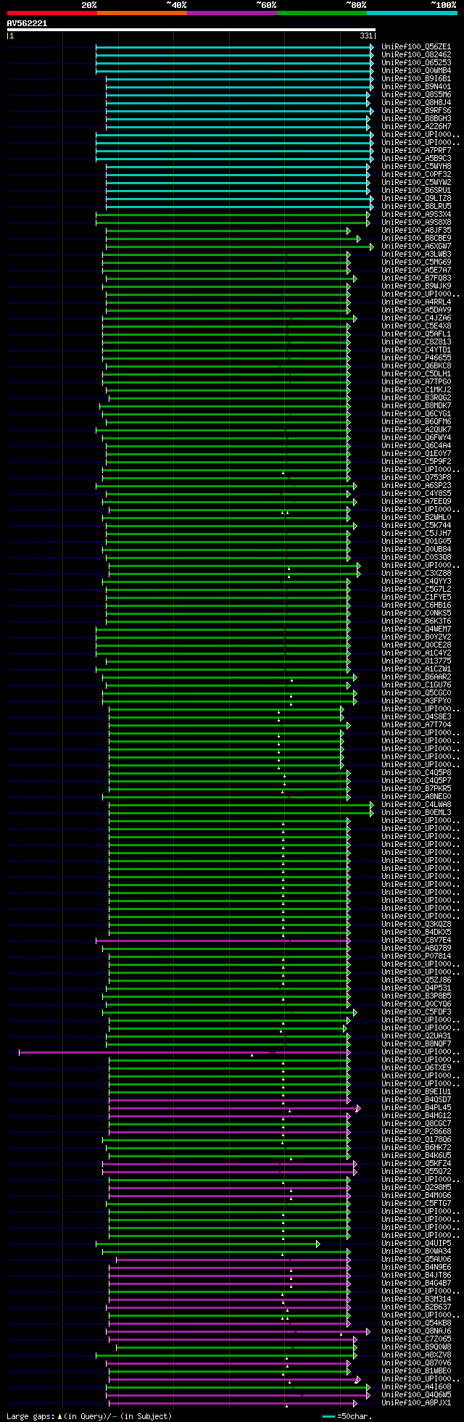464x1422 pixels.
Task: Choose hit UniRef100_A7TPG0
Action: (x=416, y=381)
